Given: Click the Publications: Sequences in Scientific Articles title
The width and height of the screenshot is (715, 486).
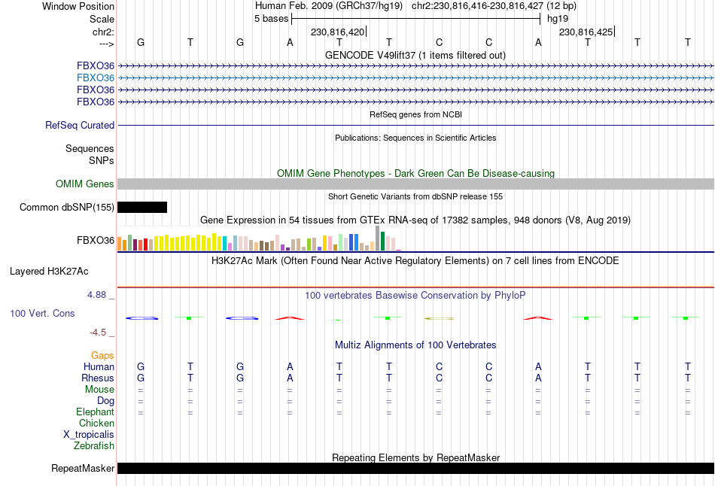Looking at the screenshot, I should tap(415, 138).
